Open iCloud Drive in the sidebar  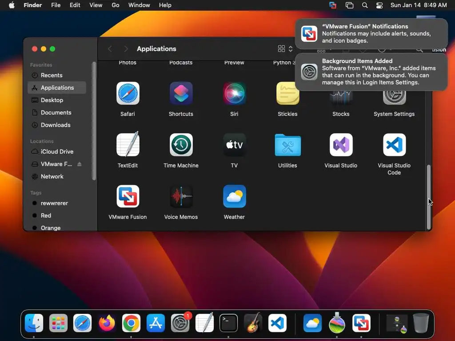[57, 152]
